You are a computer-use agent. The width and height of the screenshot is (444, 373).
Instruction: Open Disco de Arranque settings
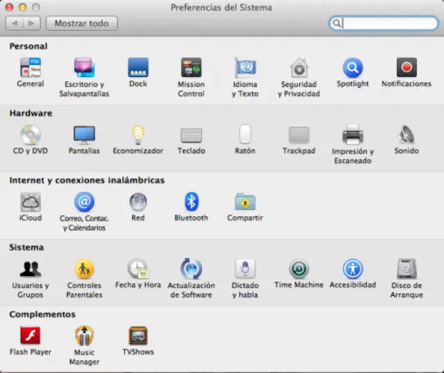(x=407, y=269)
